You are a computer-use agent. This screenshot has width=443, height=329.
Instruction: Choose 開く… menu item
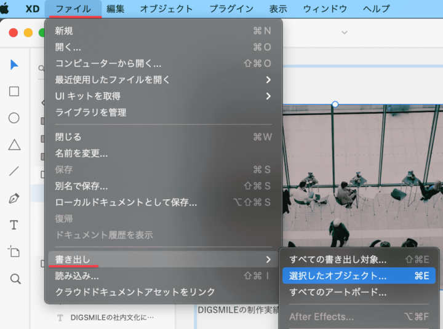163,47
